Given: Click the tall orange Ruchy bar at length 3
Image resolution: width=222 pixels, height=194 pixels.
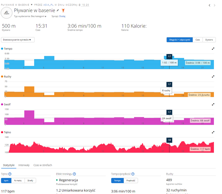Looking at the screenshot, I should pyautogui.click(x=29, y=91).
